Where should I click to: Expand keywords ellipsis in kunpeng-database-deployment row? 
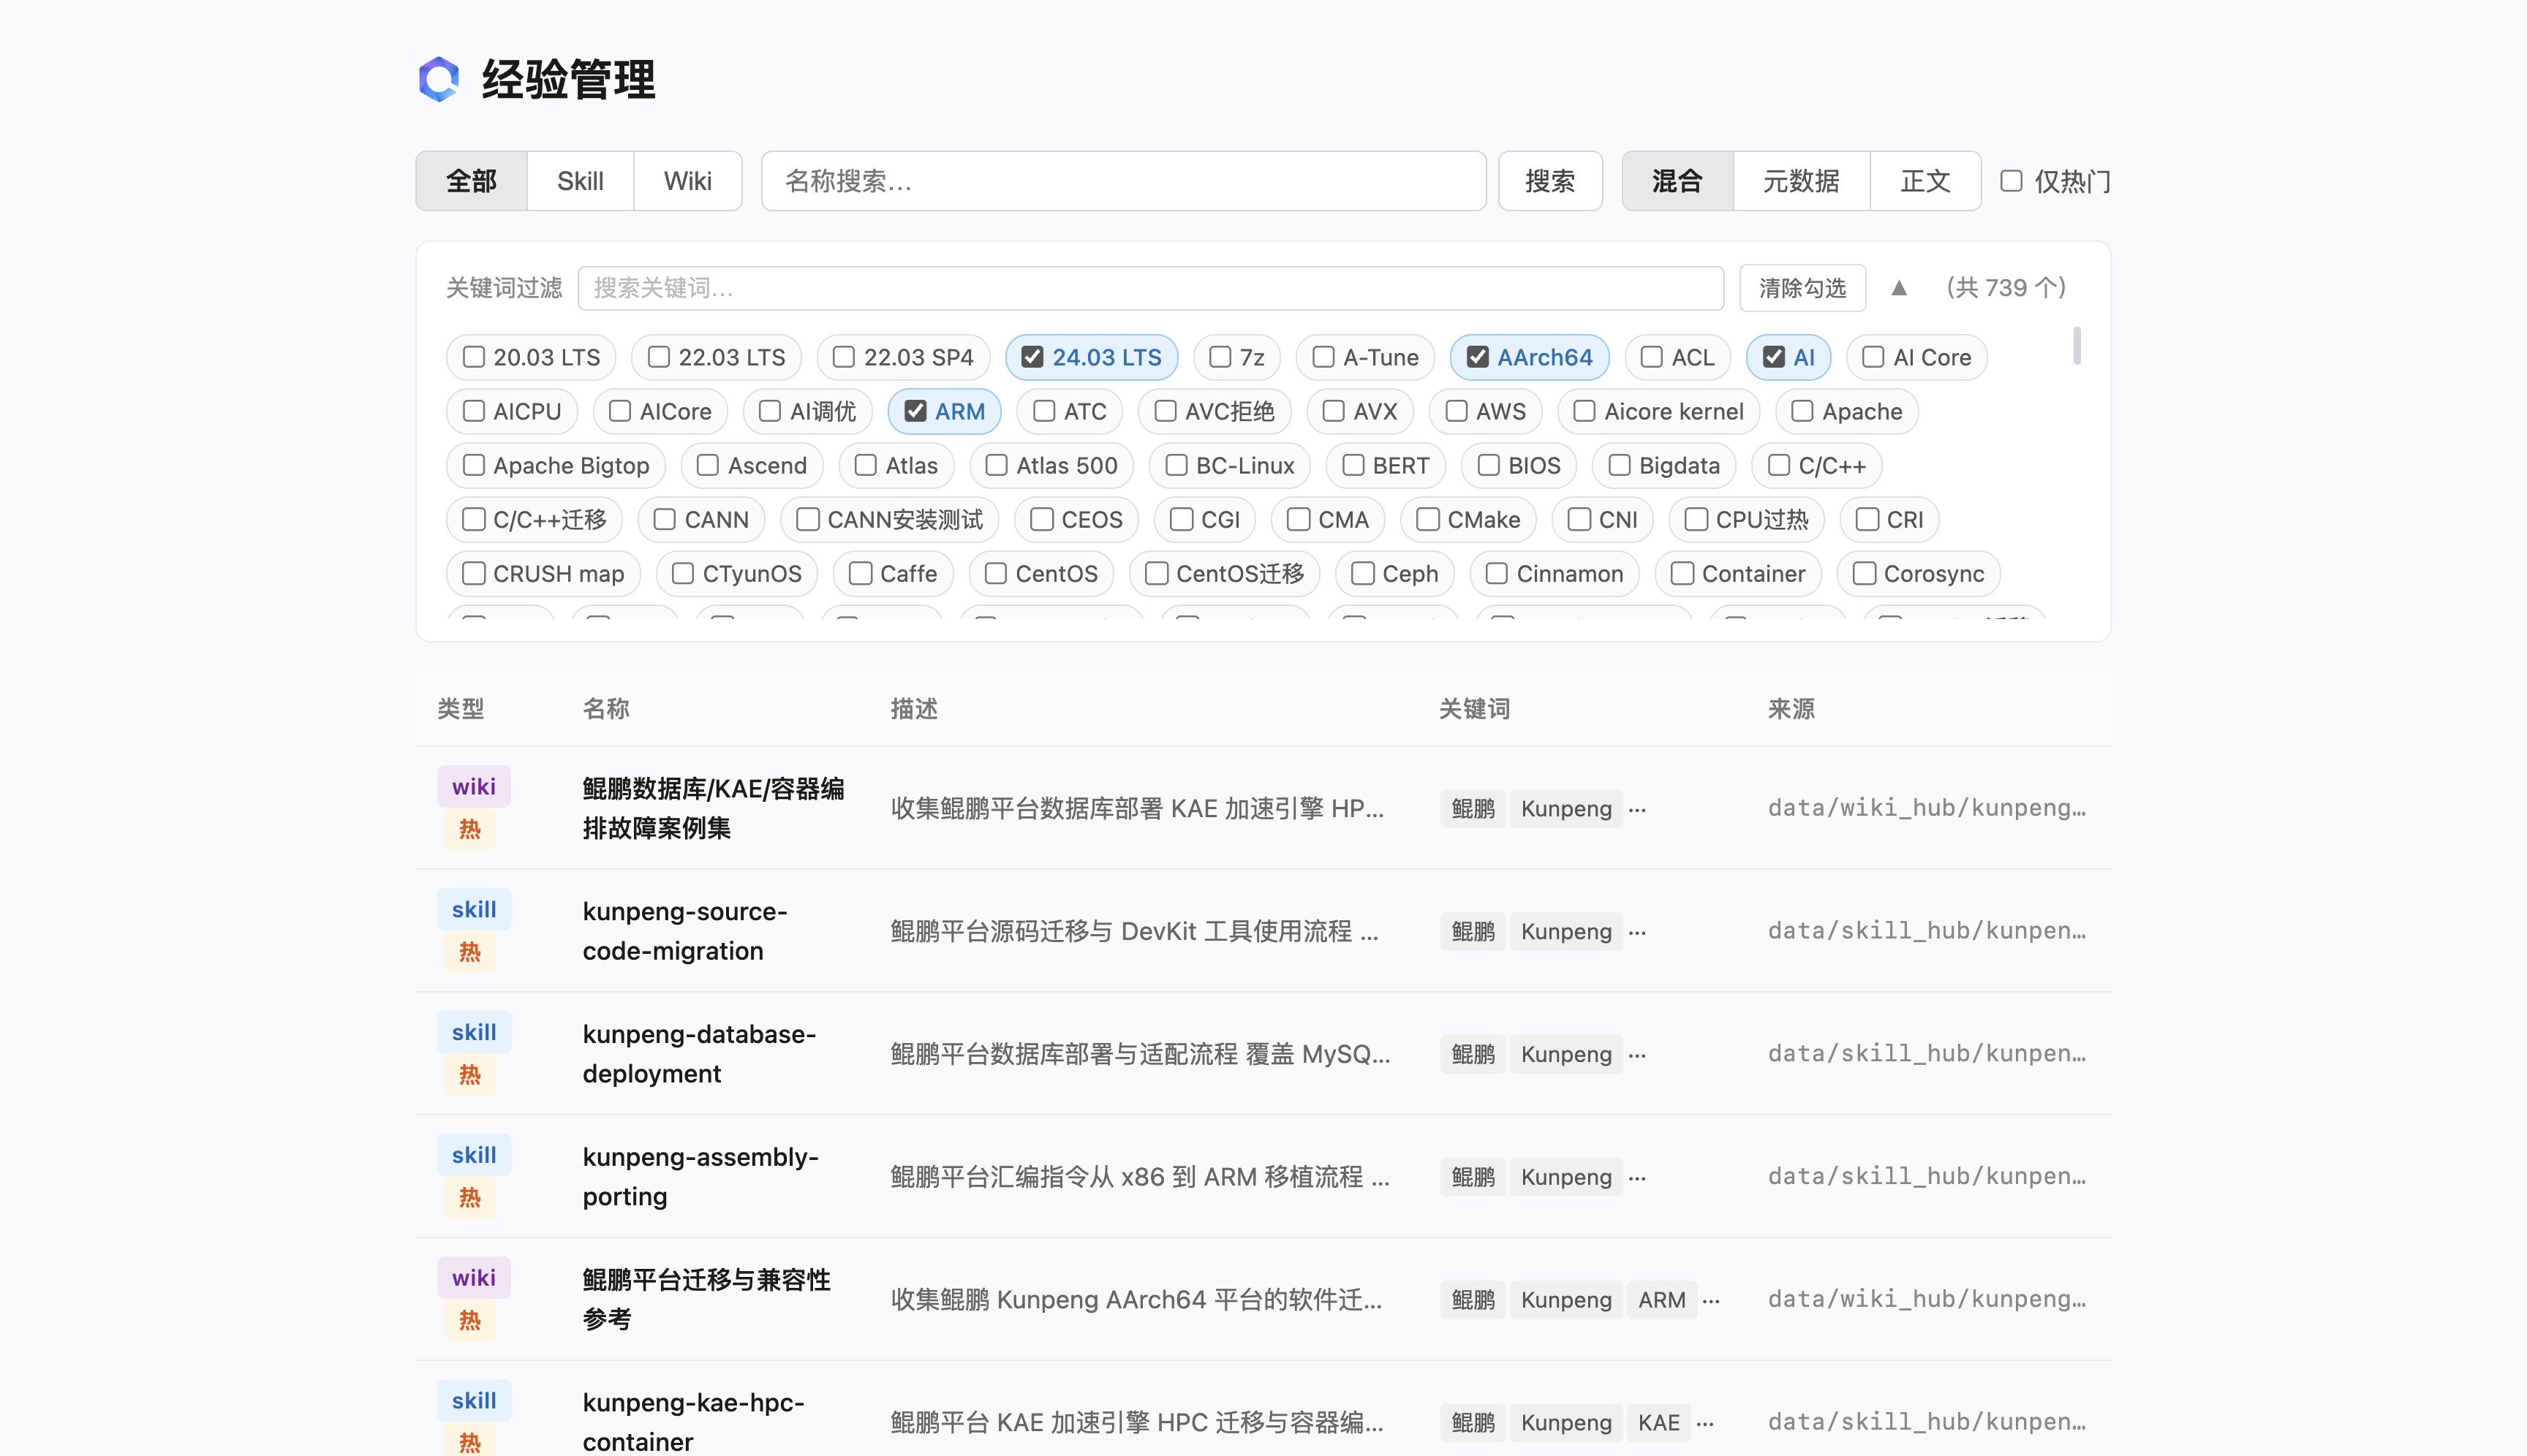click(x=1636, y=1054)
